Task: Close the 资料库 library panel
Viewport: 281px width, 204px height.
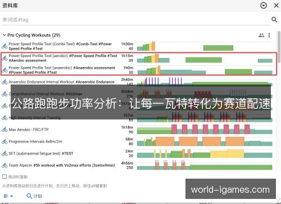Action: (277, 6)
